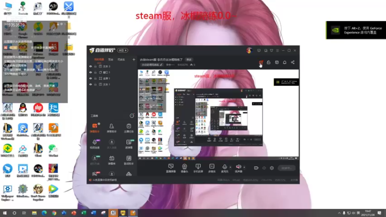Open the Windows Start menu

[5, 213]
